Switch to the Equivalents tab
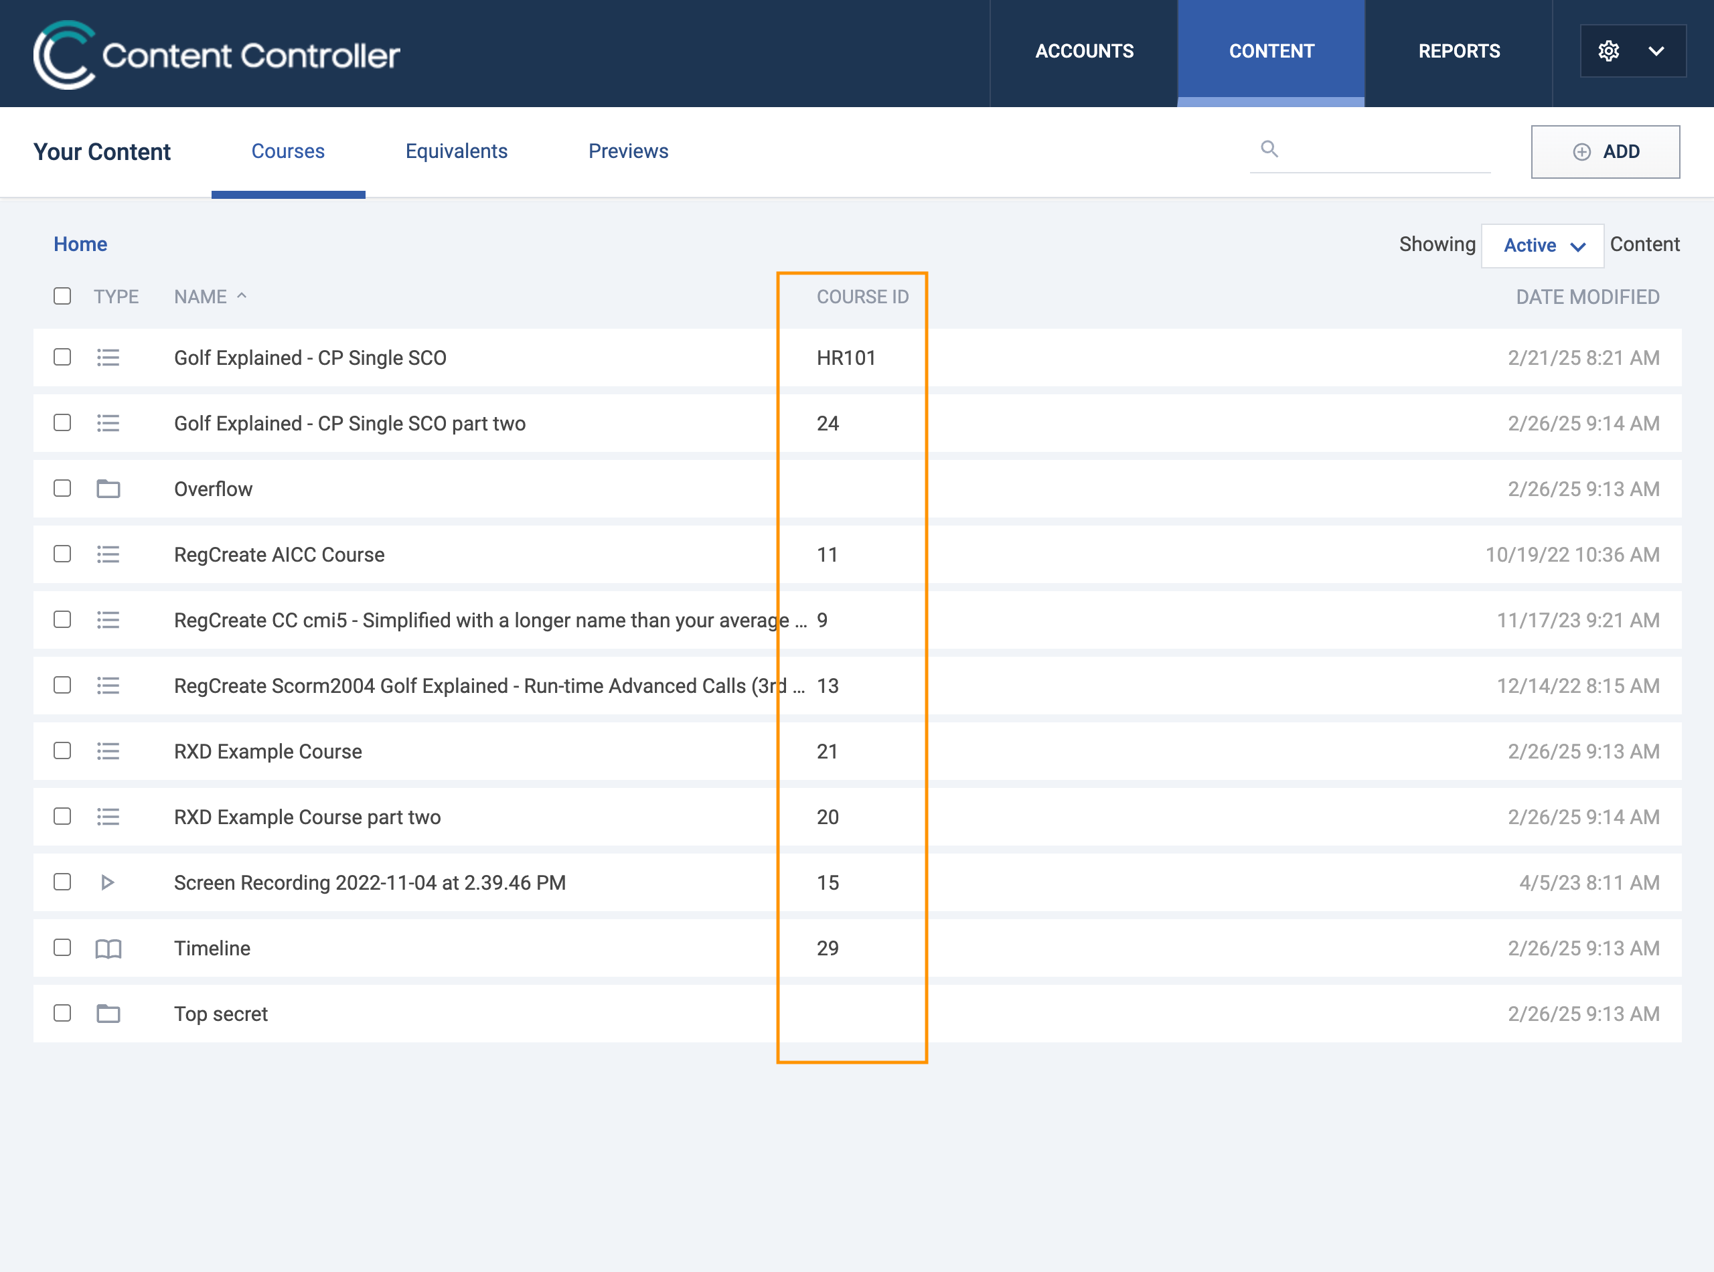The image size is (1714, 1272). pos(457,152)
